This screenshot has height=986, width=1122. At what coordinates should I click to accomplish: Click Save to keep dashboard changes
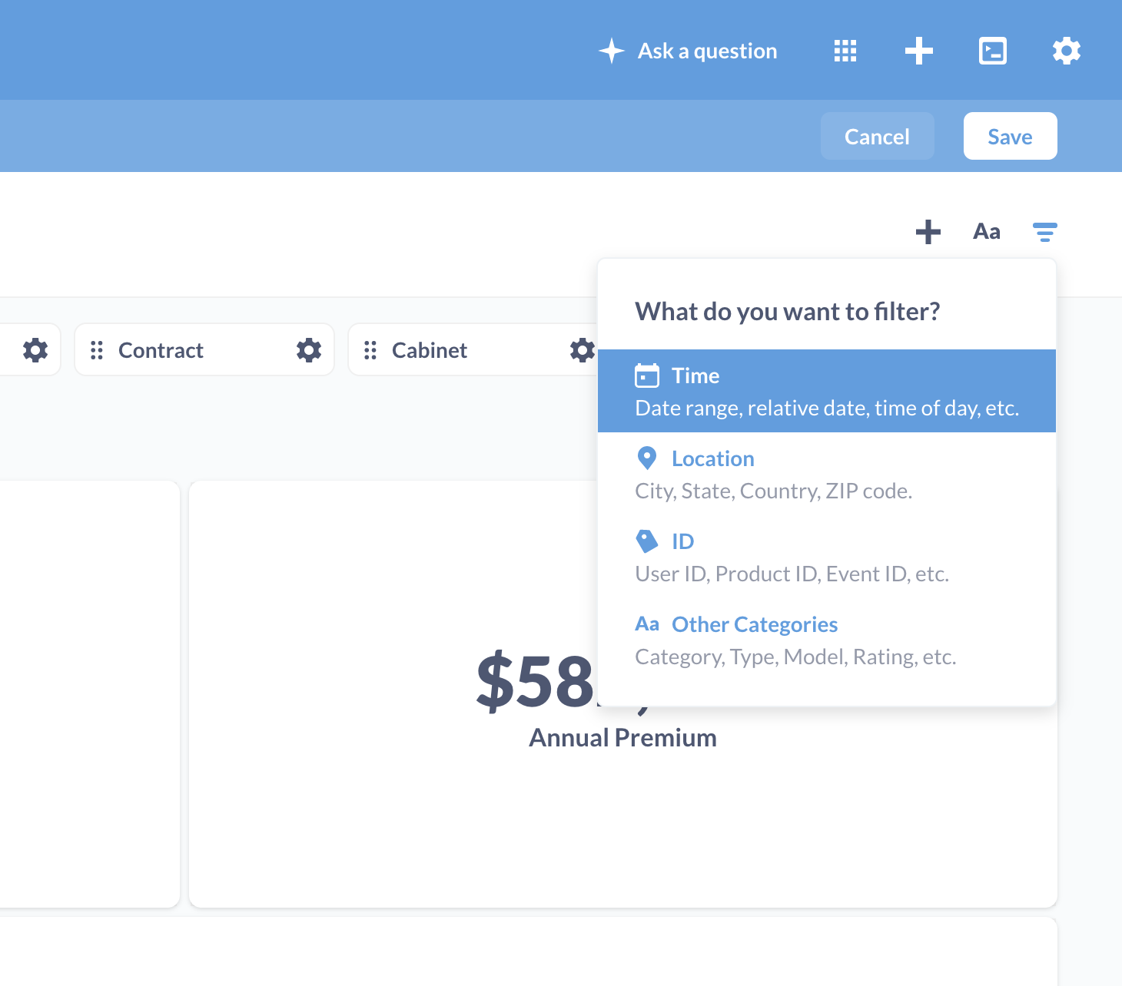(1010, 136)
